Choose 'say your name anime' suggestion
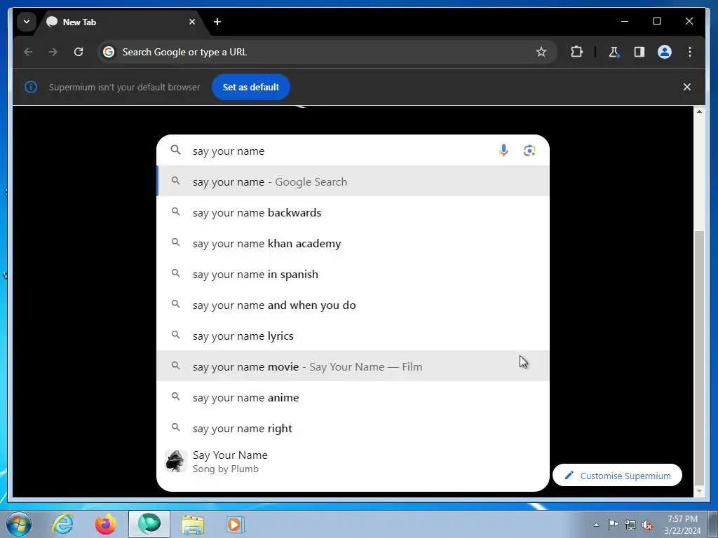This screenshot has width=718, height=538. [x=353, y=397]
